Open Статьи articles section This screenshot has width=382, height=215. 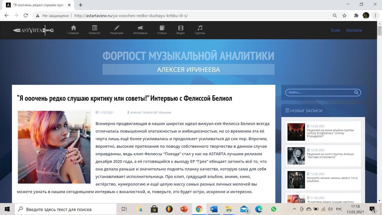coord(162,30)
